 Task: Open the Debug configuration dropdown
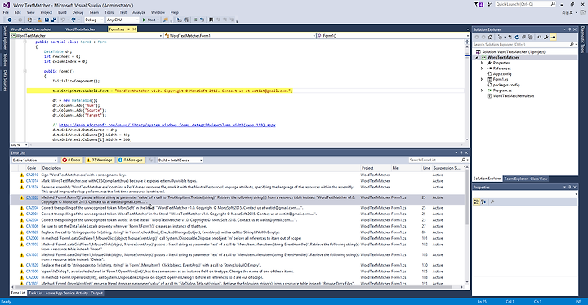coord(94,20)
